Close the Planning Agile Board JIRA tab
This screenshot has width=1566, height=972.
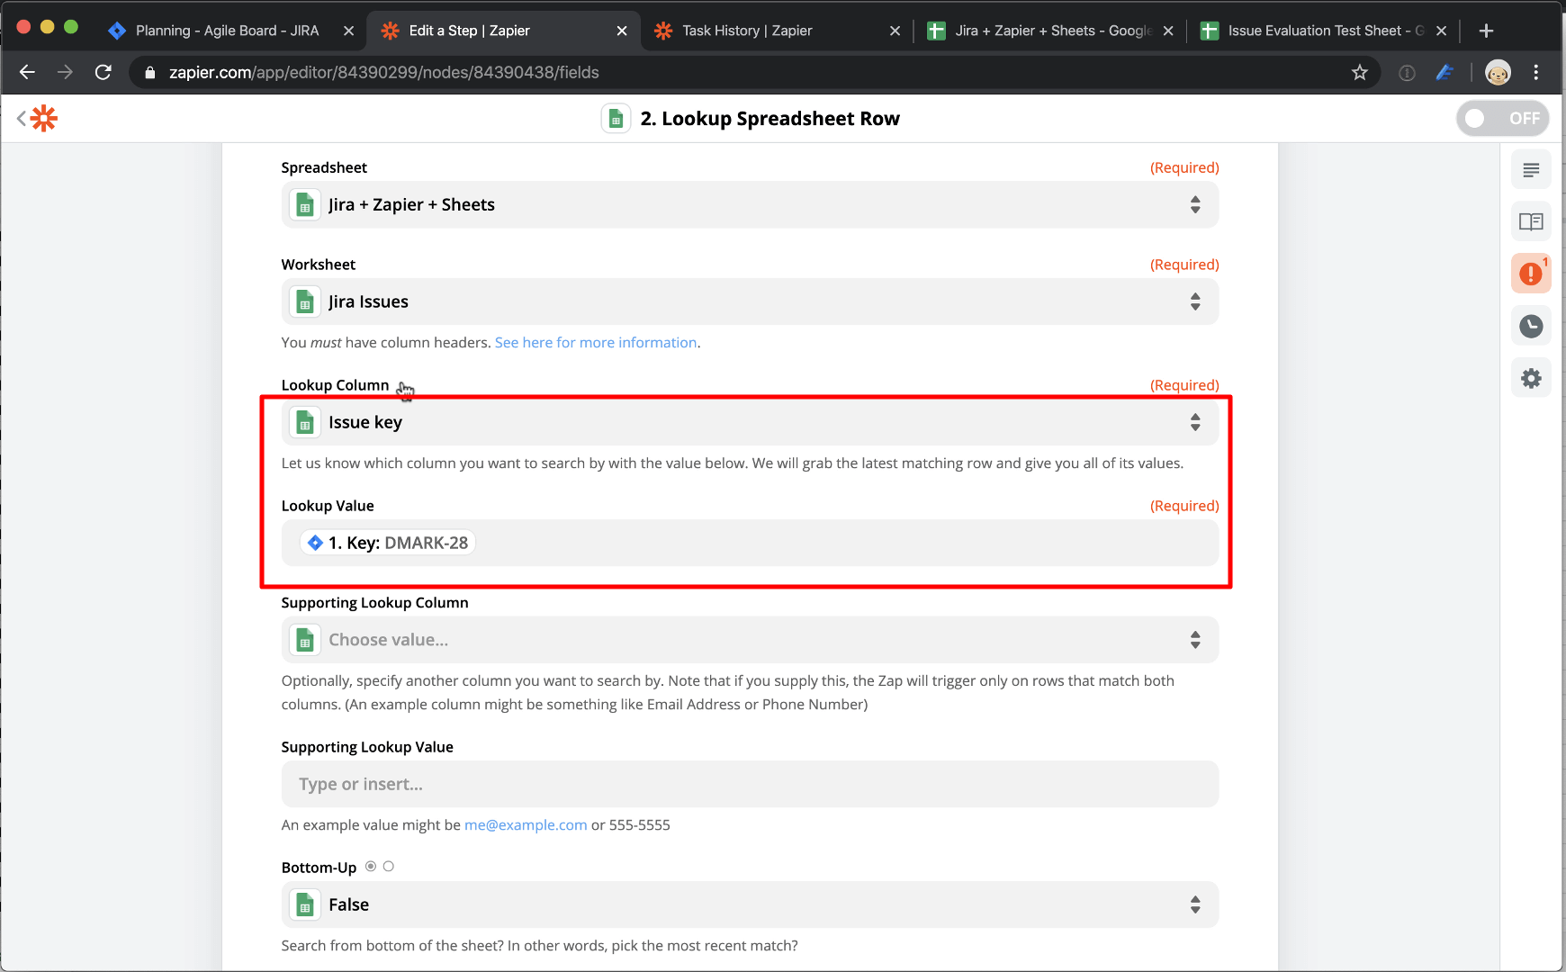[348, 31]
